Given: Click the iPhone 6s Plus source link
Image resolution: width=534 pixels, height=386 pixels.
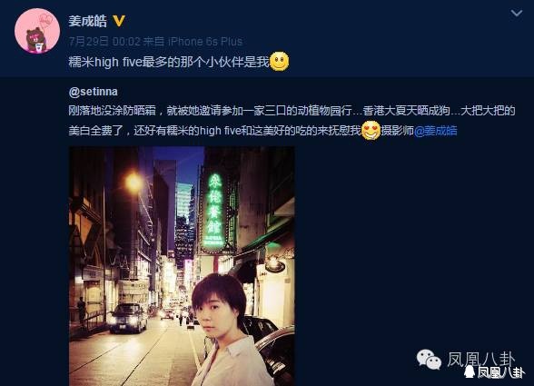Looking at the screenshot, I should click(205, 42).
